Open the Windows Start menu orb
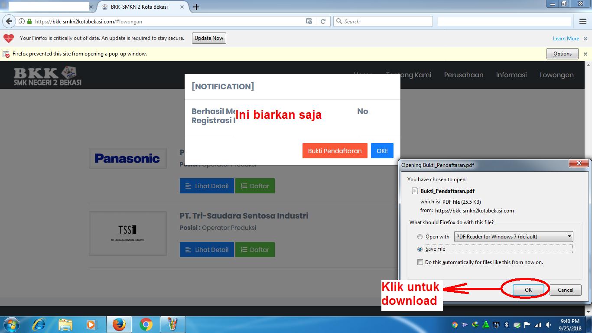592x333 pixels. click(11, 324)
